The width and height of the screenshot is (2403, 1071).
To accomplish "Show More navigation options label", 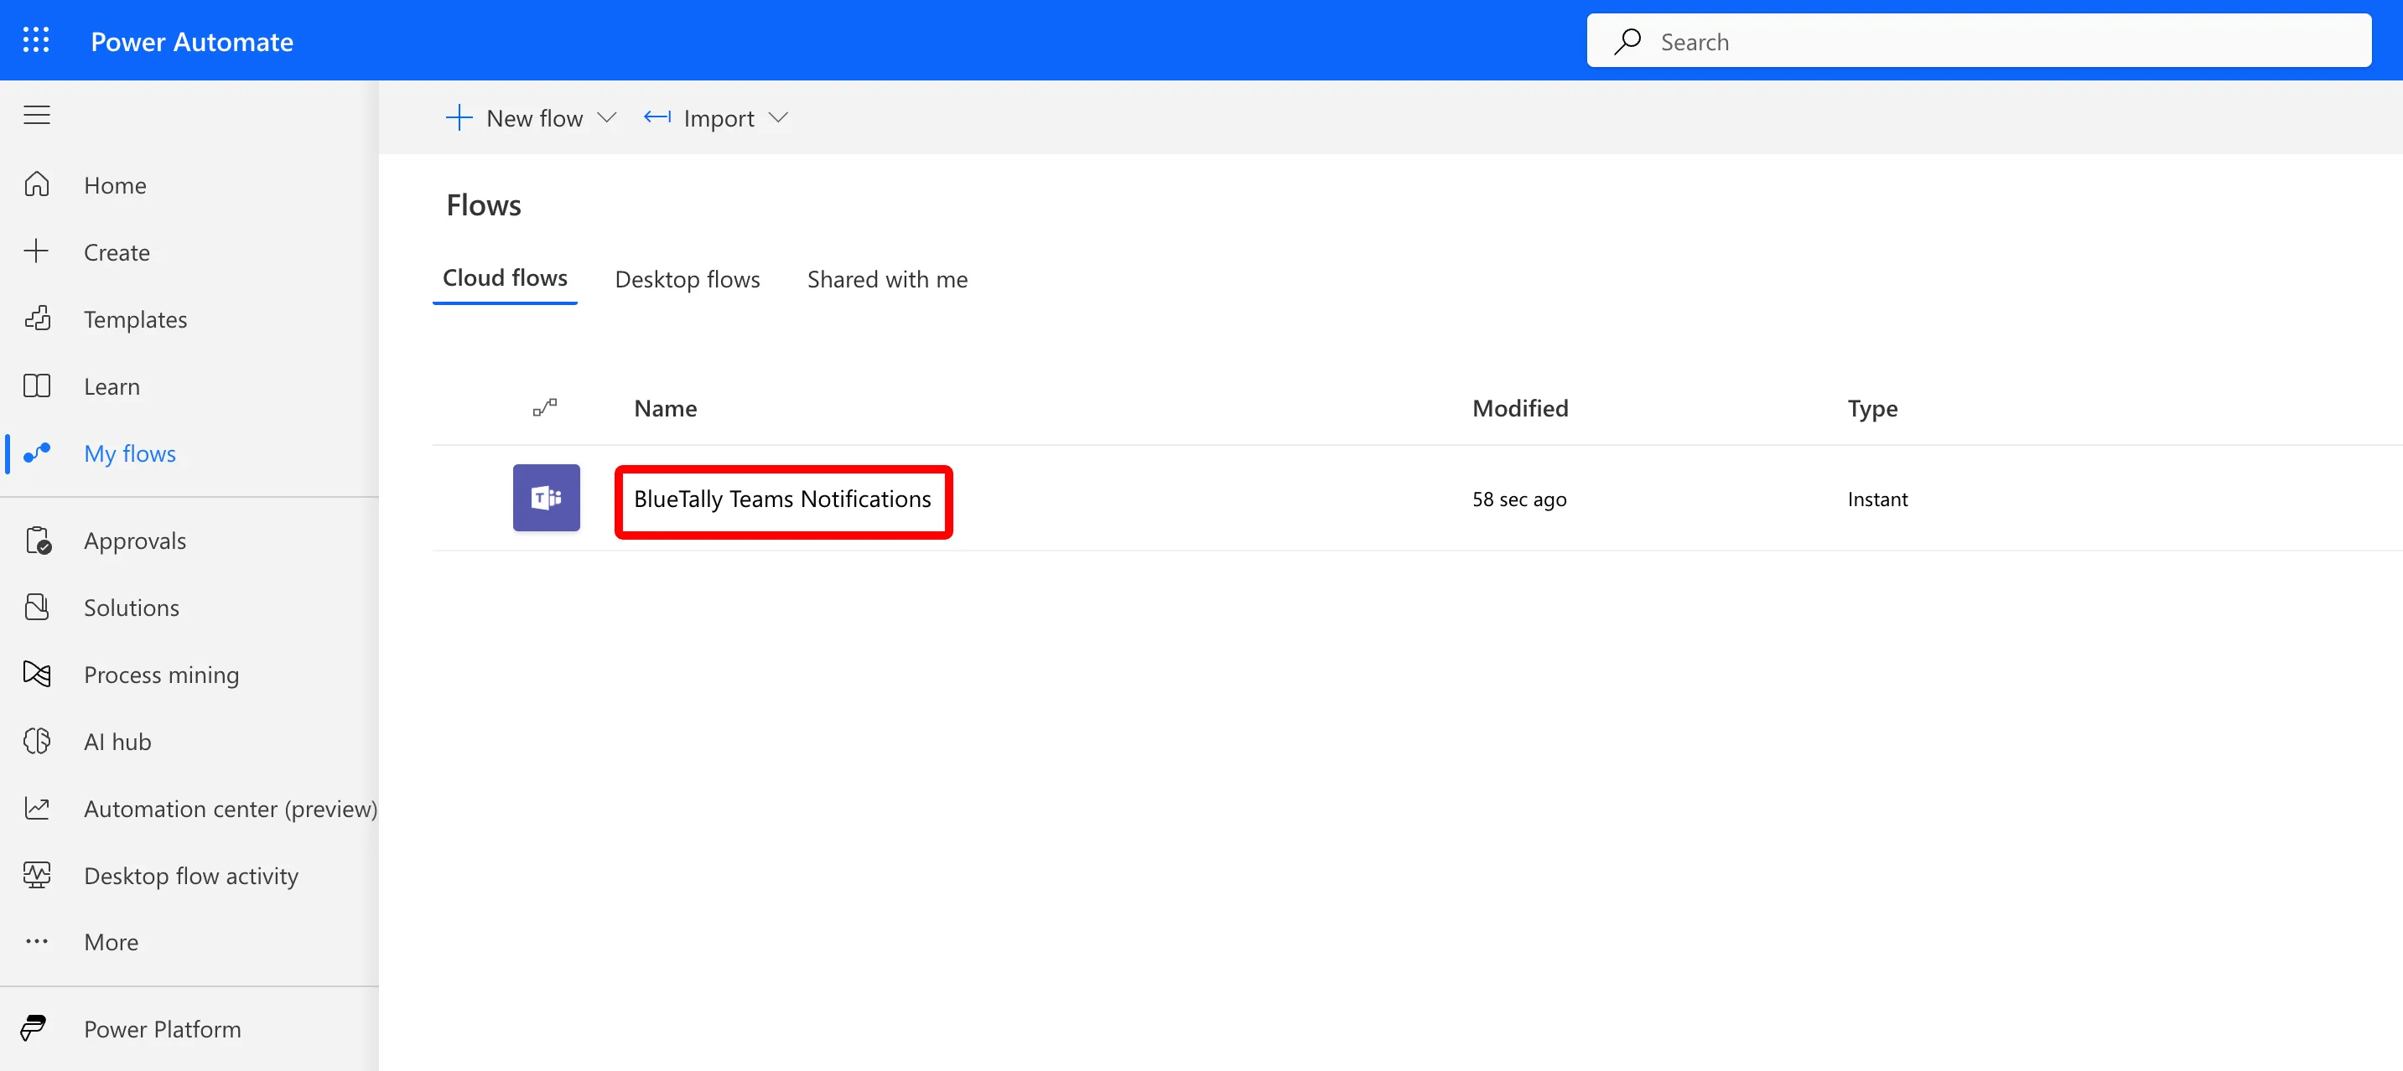I will 111,941.
